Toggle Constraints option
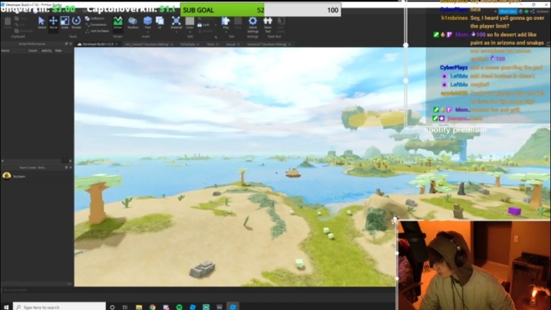The width and height of the screenshot is (551, 310). (96, 25)
